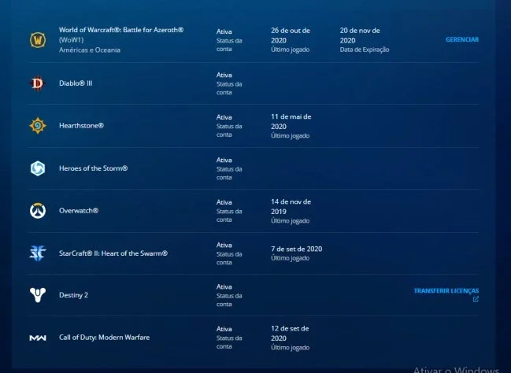Image resolution: width=511 pixels, height=373 pixels.
Task: Click the Heroes of the Storm icon
Action: point(38,168)
